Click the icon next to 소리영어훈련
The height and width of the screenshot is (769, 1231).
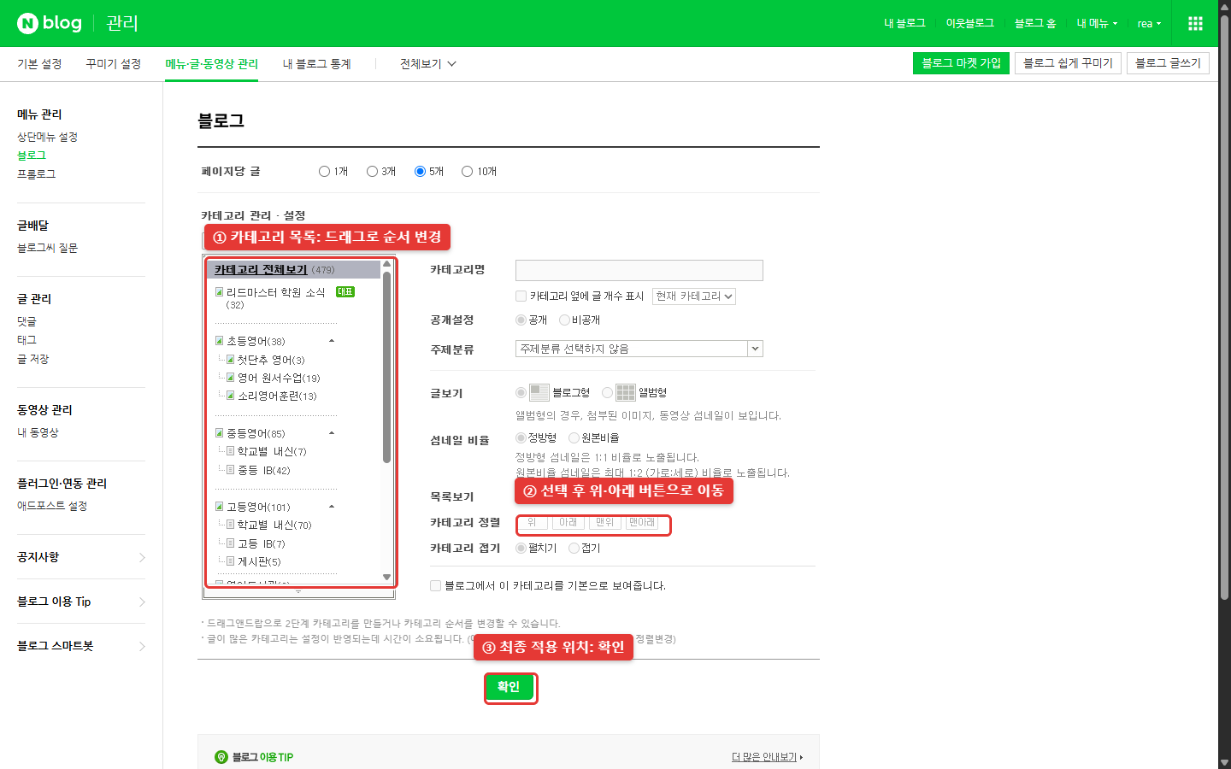[230, 396]
